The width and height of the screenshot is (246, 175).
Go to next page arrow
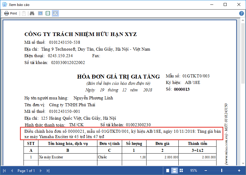[41, 171]
